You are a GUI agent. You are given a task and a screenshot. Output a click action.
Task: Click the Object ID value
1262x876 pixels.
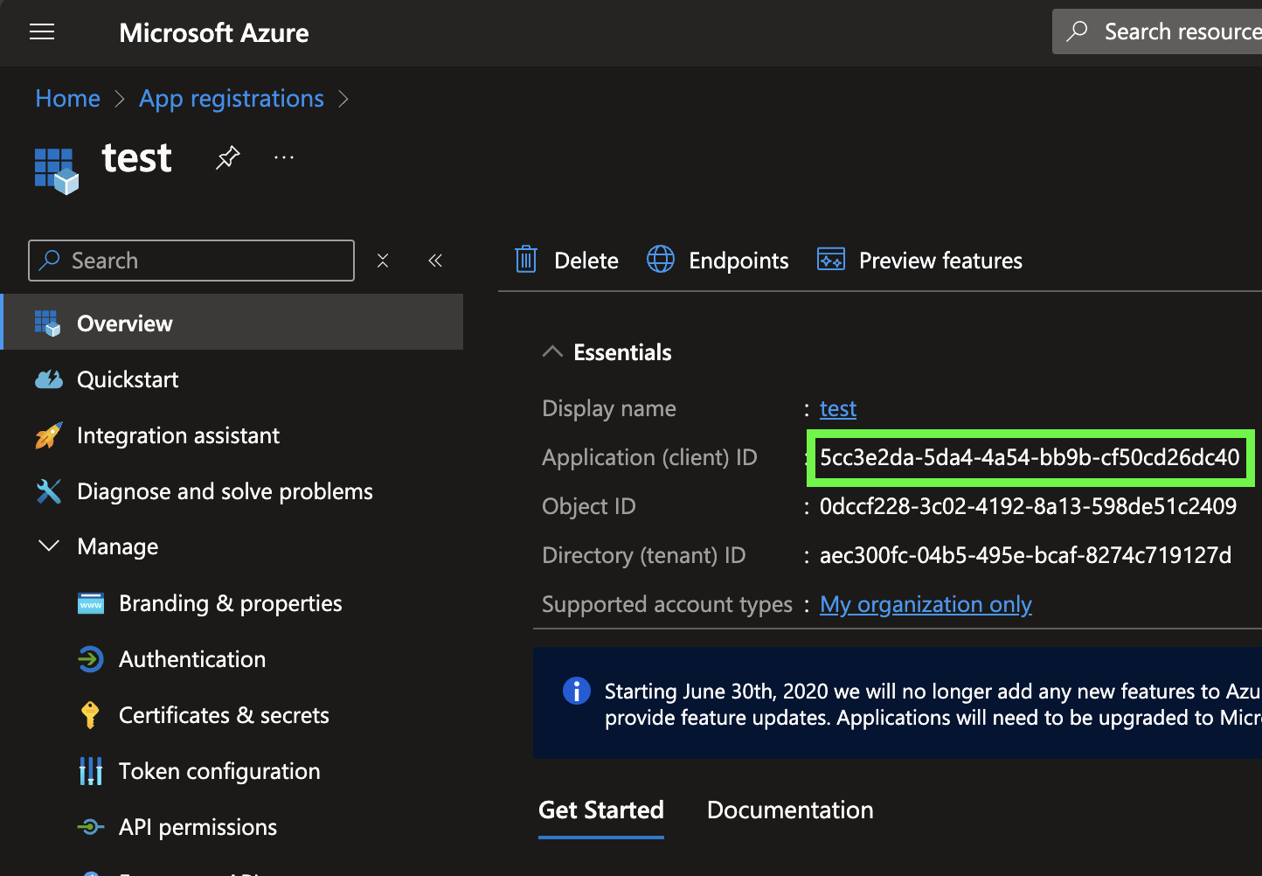pyautogui.click(x=1028, y=506)
